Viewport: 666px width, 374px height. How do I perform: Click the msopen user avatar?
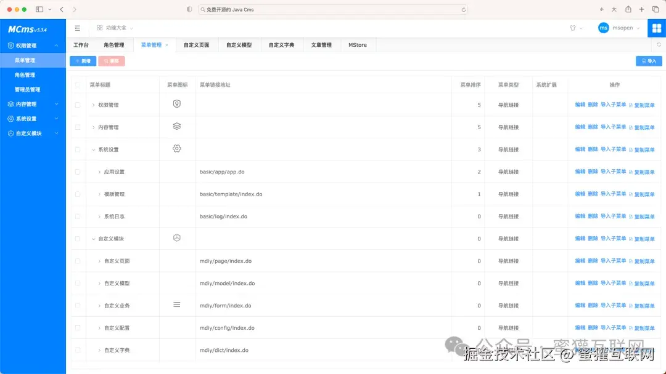tap(603, 28)
